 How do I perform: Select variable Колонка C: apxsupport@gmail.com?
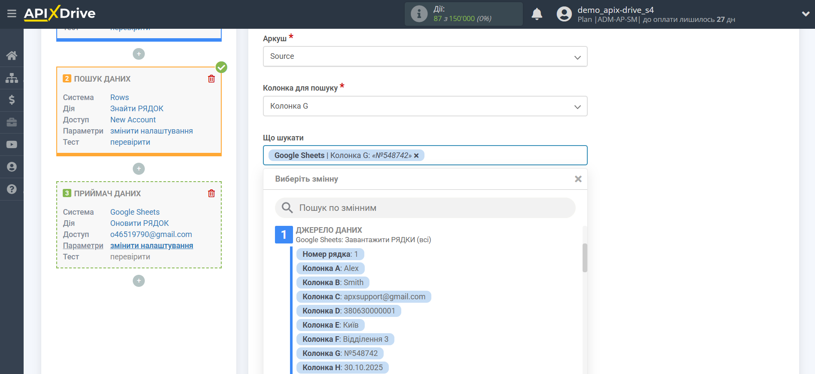coord(364,297)
